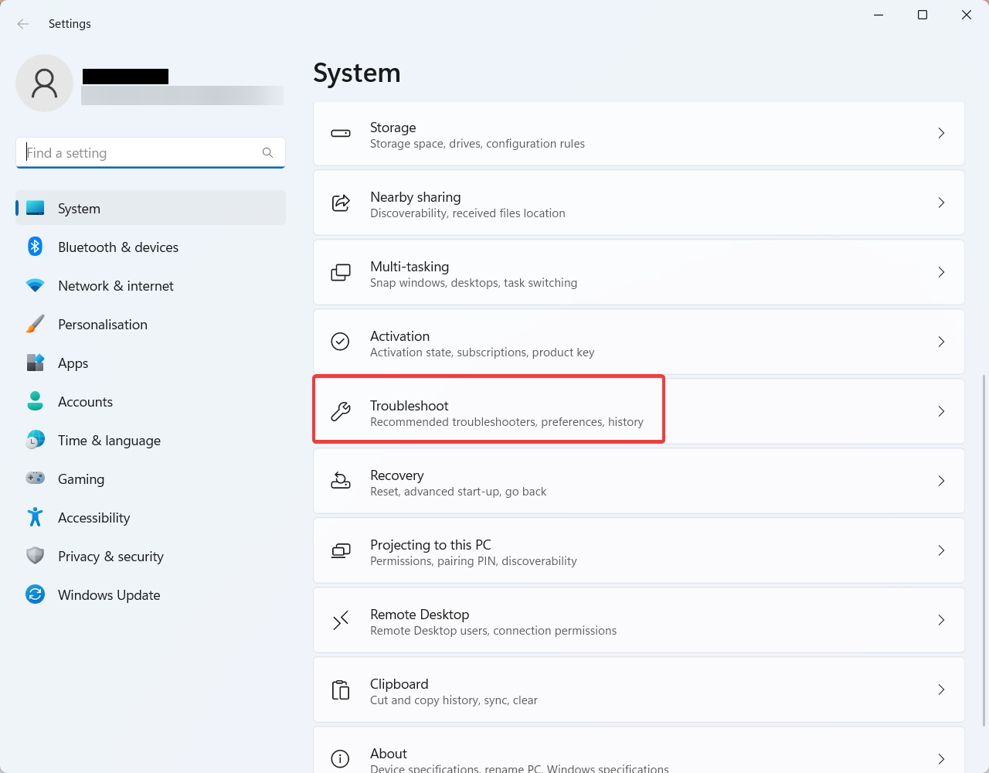Expand Activation with its chevron arrow
Image resolution: width=989 pixels, height=773 pixels.
(941, 342)
